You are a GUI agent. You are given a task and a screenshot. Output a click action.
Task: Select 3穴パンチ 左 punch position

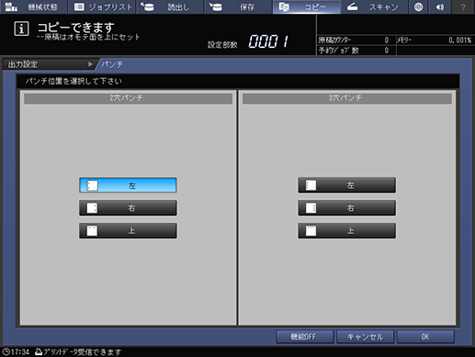tap(346, 185)
